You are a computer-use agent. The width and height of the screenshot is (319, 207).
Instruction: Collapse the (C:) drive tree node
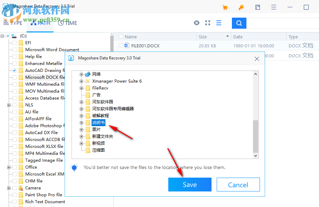[2, 36]
